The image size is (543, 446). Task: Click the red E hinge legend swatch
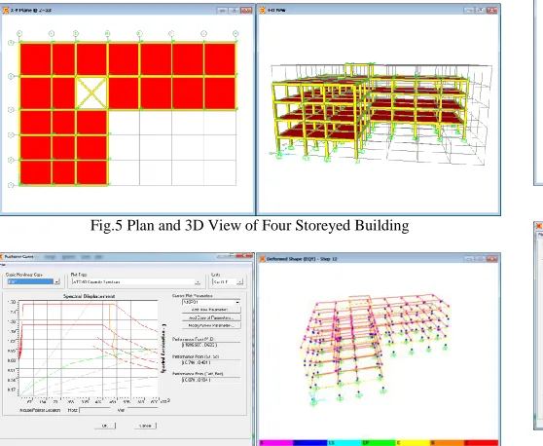(482, 443)
